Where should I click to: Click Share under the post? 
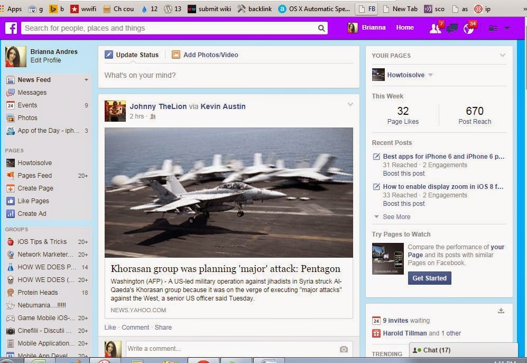point(163,328)
